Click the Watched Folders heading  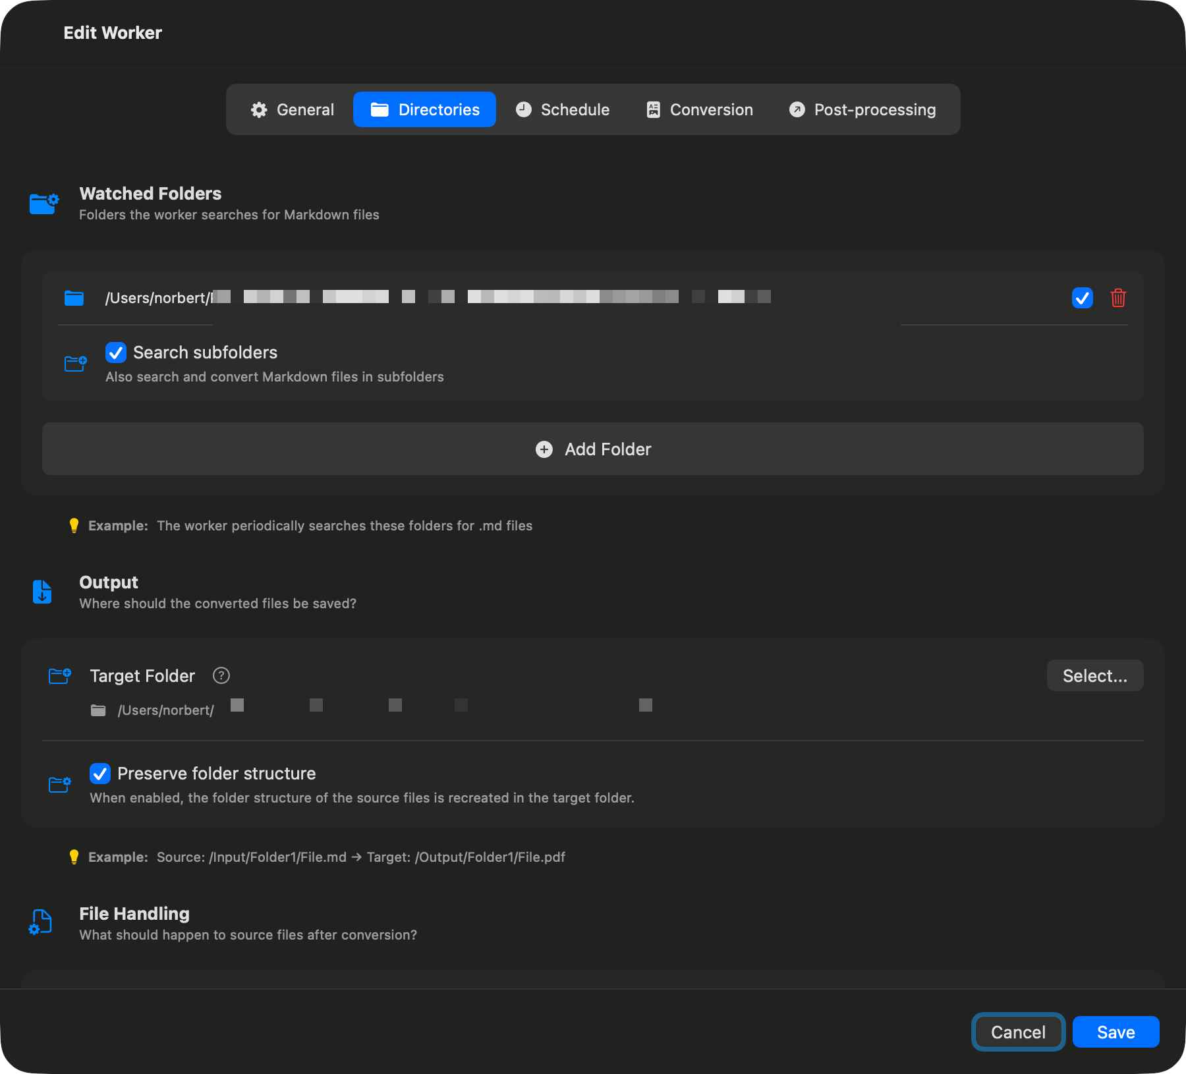point(150,193)
